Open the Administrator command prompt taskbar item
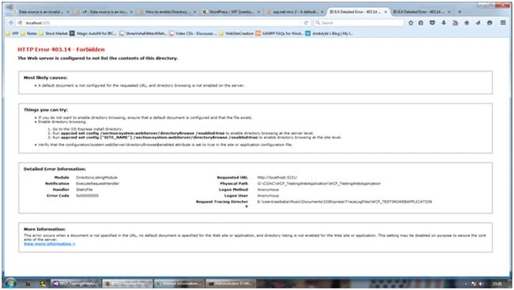This screenshot has height=290, width=514. (x=230, y=284)
